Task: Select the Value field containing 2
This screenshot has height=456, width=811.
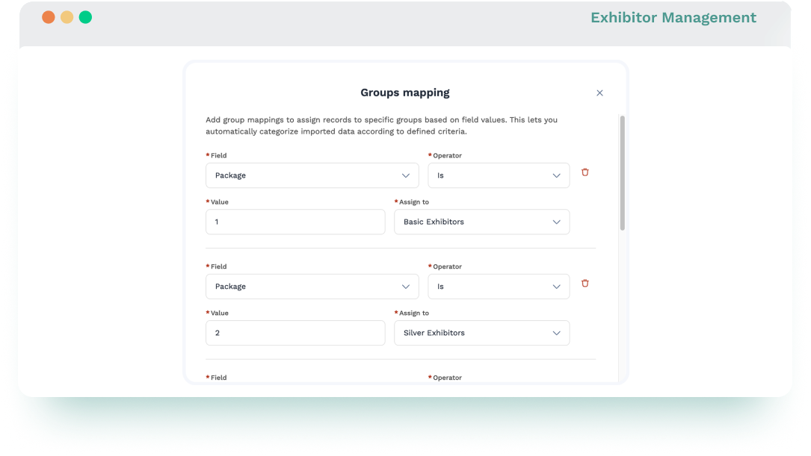Action: [x=295, y=333]
